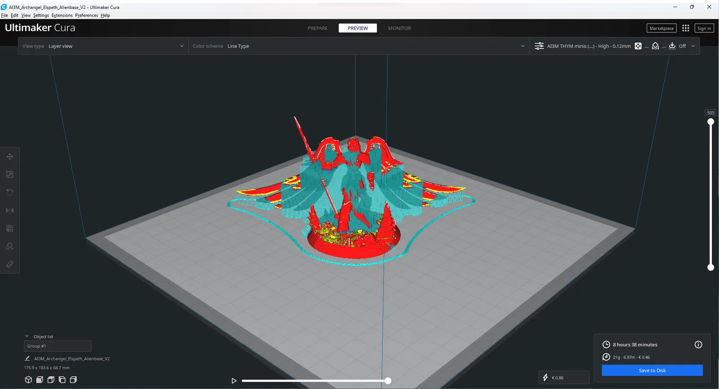Open the print time info icon
Image resolution: width=719 pixels, height=389 pixels.
point(698,345)
